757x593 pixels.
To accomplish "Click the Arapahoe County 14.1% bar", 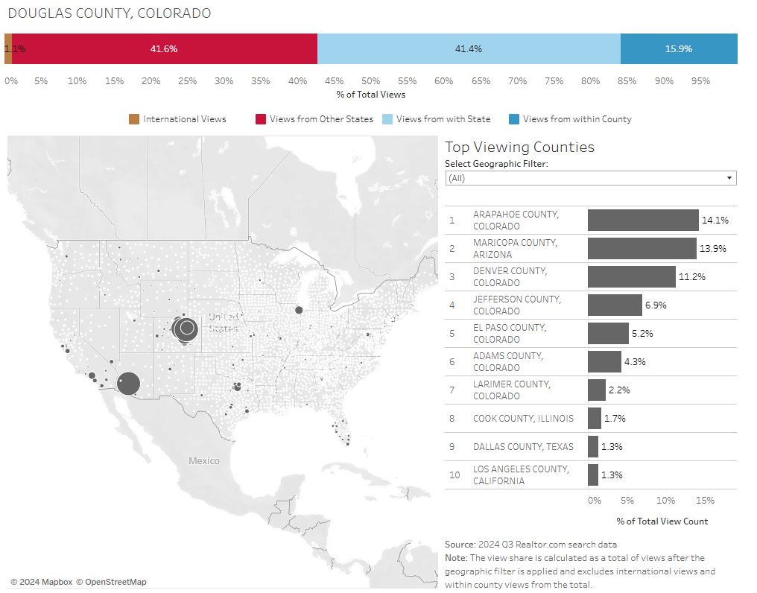I will click(x=643, y=221).
